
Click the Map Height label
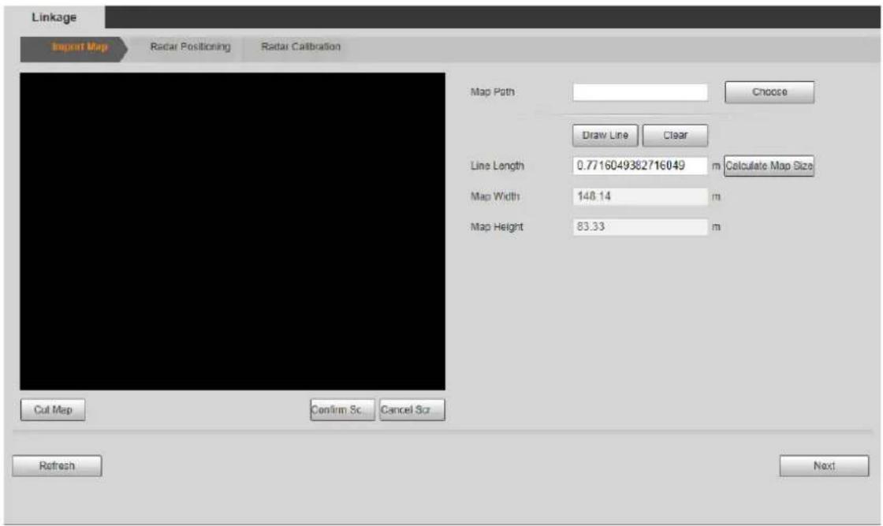pos(497,227)
